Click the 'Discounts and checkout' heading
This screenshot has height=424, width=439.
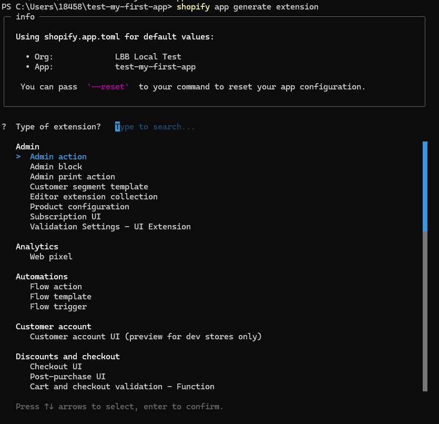tap(68, 357)
